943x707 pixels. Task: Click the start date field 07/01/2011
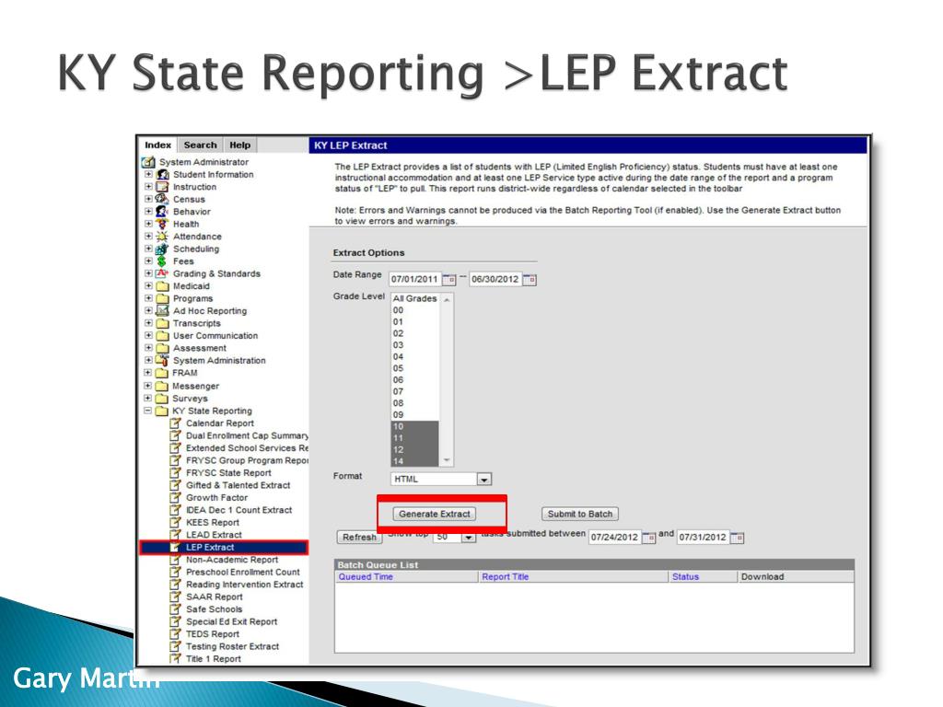(x=415, y=280)
